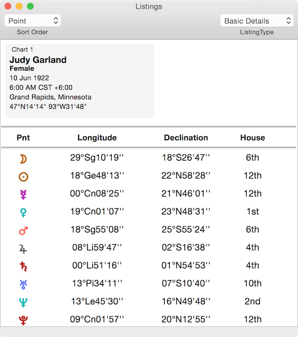This screenshot has width=298, height=337.
Task: Click the purple Mercury glyph
Action: tap(23, 195)
